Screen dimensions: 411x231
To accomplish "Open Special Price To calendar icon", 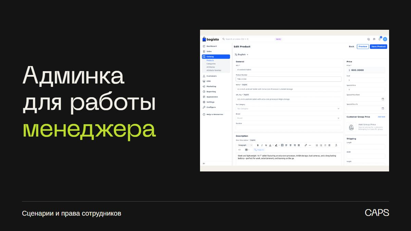I will tap(383, 108).
